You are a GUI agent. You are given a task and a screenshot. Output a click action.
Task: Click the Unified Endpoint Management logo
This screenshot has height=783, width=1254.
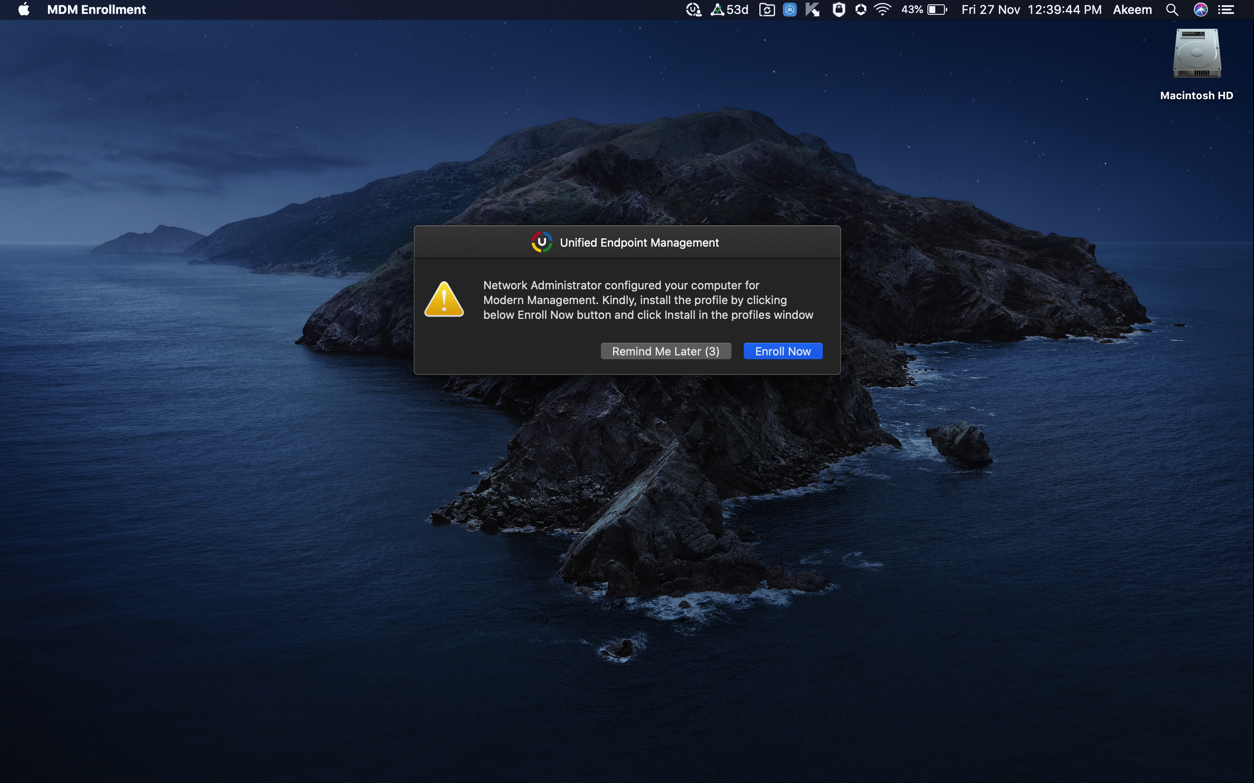[x=542, y=242]
